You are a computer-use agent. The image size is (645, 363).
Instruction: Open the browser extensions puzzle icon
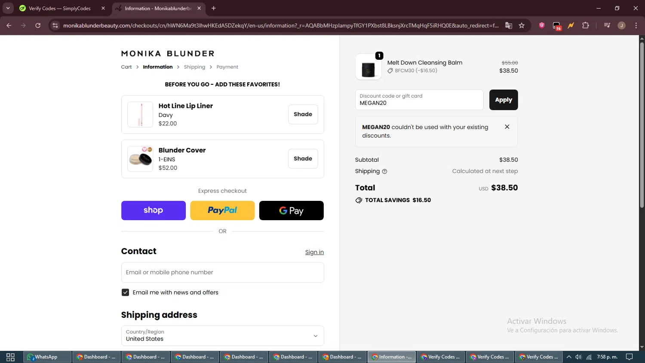click(586, 25)
